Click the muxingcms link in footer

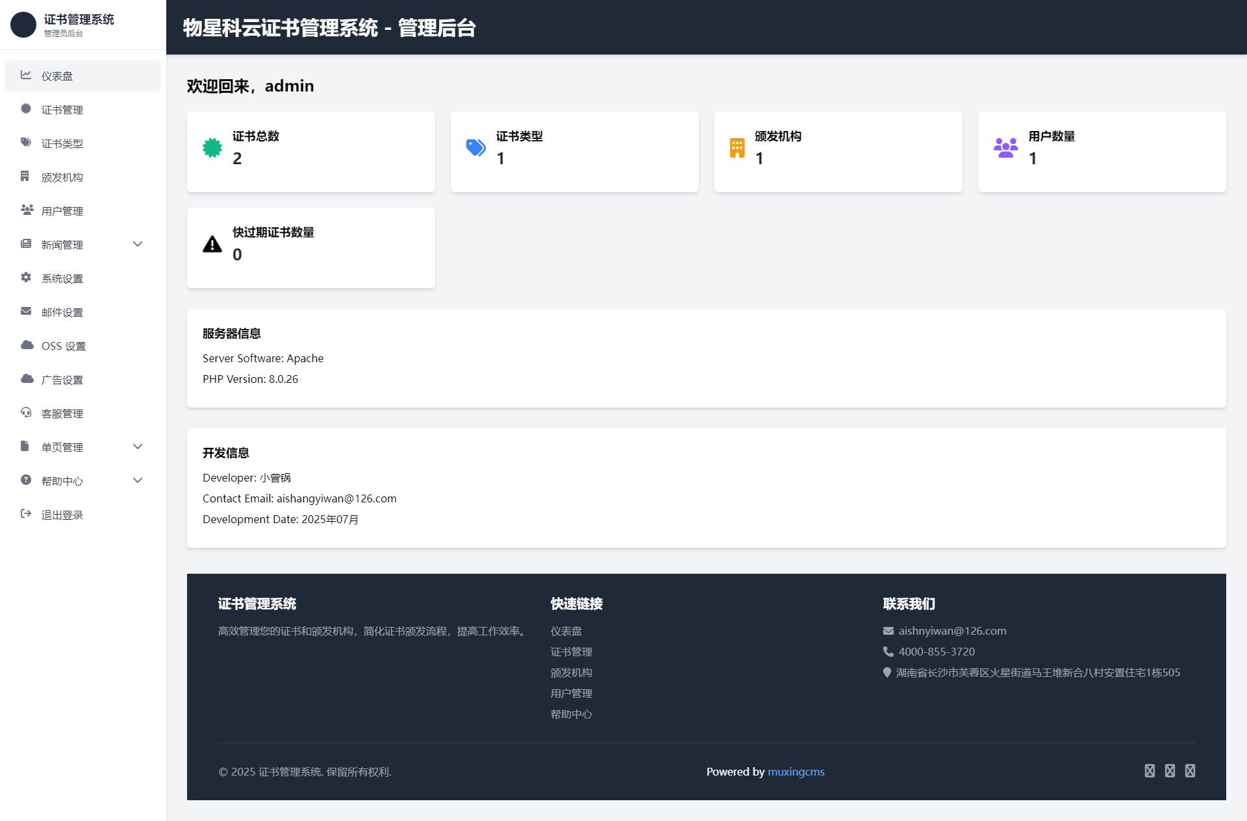click(x=796, y=772)
